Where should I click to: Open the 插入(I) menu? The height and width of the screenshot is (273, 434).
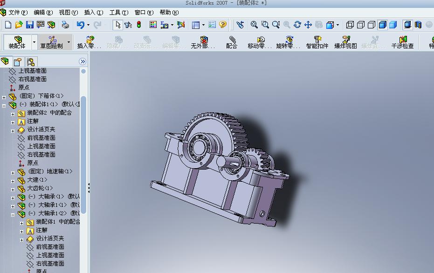click(x=94, y=13)
